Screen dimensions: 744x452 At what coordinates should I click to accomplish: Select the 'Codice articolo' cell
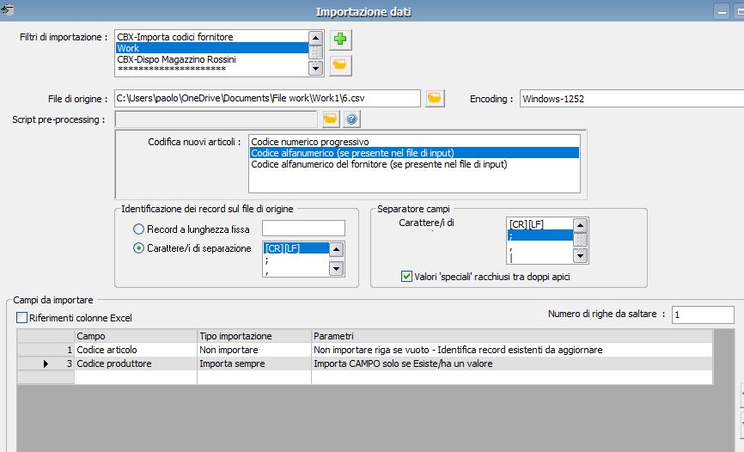point(136,350)
